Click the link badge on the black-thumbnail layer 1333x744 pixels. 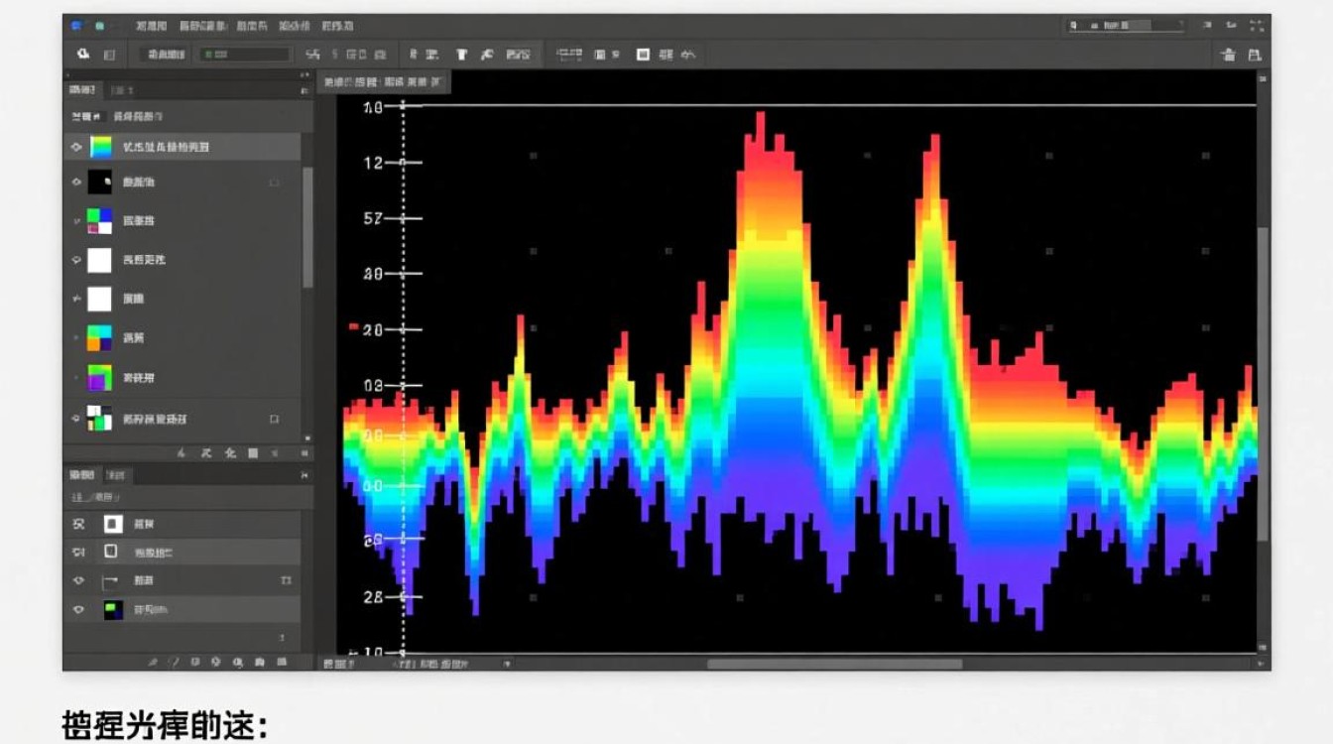pos(274,183)
